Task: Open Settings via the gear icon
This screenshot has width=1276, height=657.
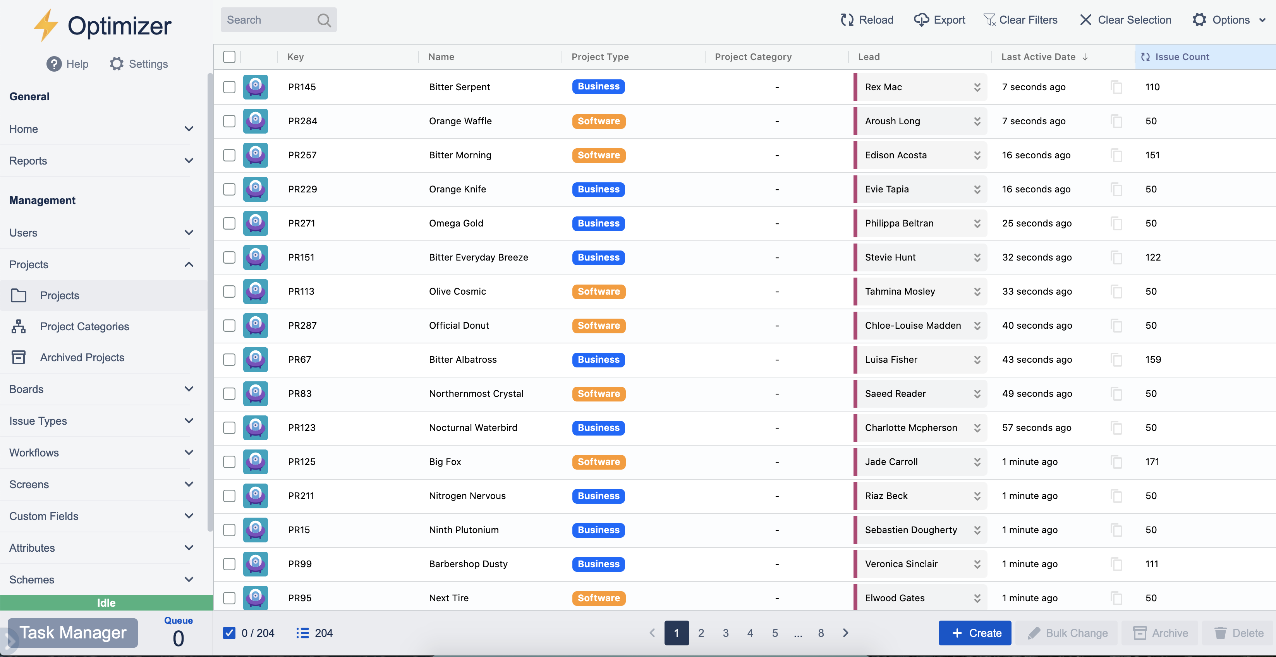Action: pos(117,64)
